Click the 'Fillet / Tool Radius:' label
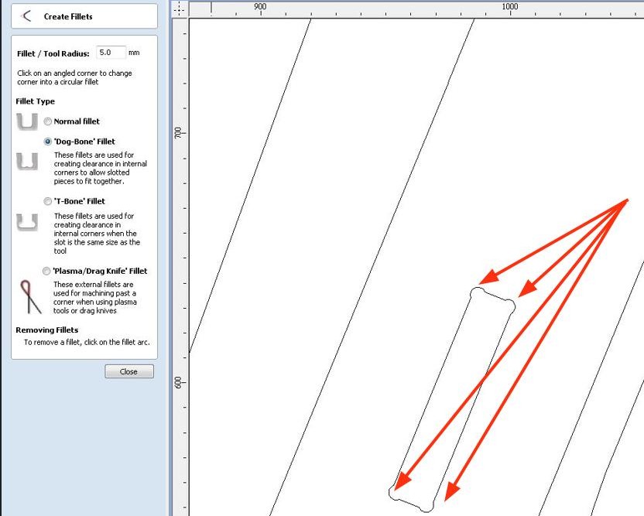Image resolution: width=644 pixels, height=516 pixels. tap(53, 54)
